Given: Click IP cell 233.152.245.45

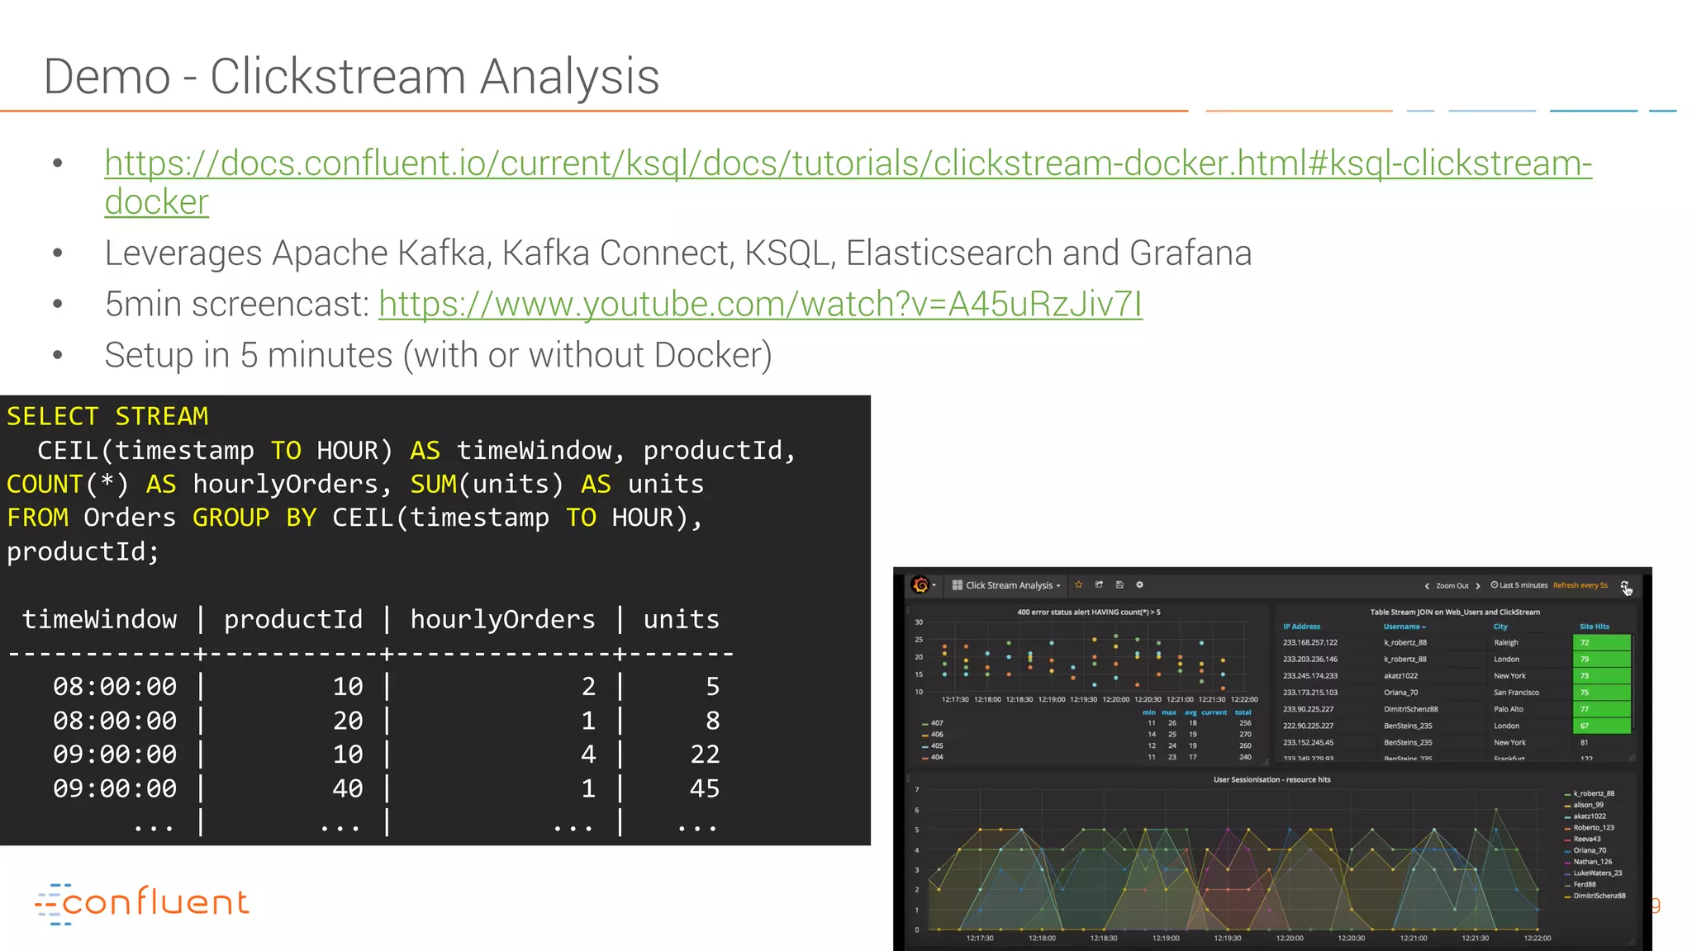Looking at the screenshot, I should 1308,743.
